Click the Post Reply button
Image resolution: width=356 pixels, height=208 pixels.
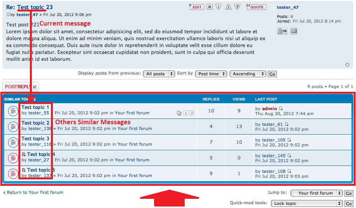[x=21, y=86]
